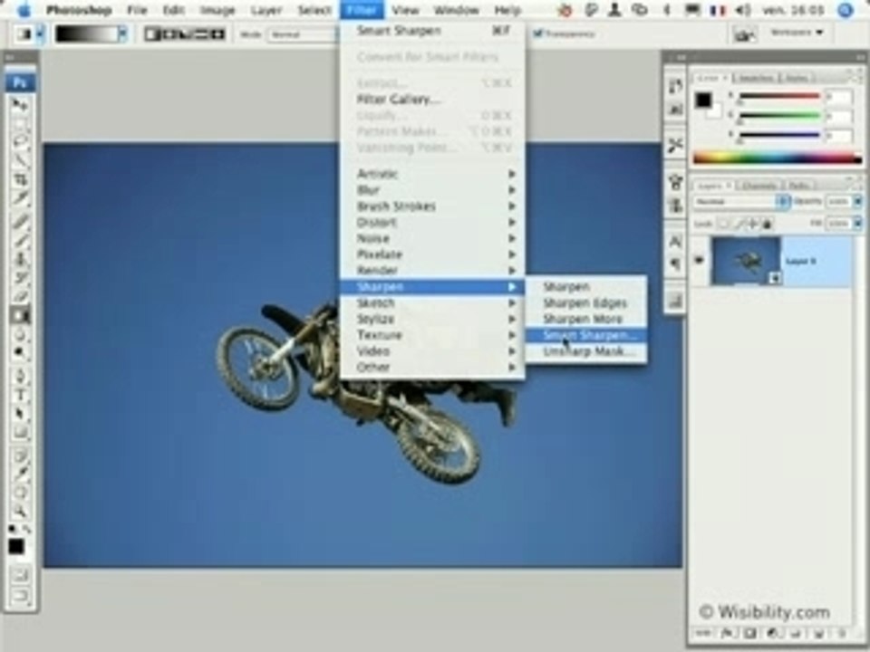Viewport: 870px width, 652px height.
Task: Click the Layer 0 thumbnail
Action: pos(746,261)
